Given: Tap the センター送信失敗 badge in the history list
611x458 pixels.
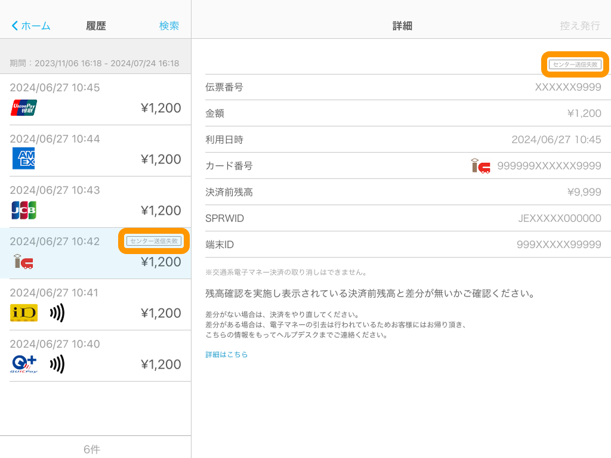Looking at the screenshot, I should [x=153, y=242].
